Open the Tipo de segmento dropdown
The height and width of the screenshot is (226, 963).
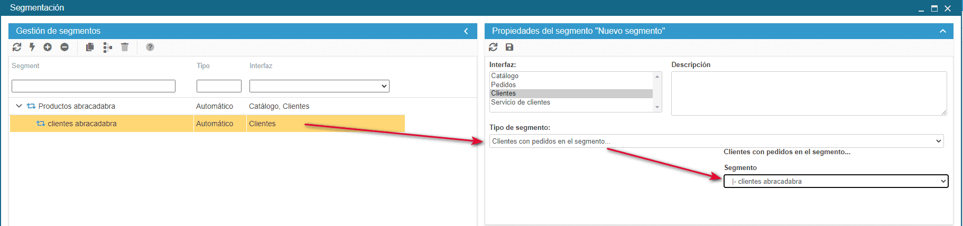pos(716,141)
